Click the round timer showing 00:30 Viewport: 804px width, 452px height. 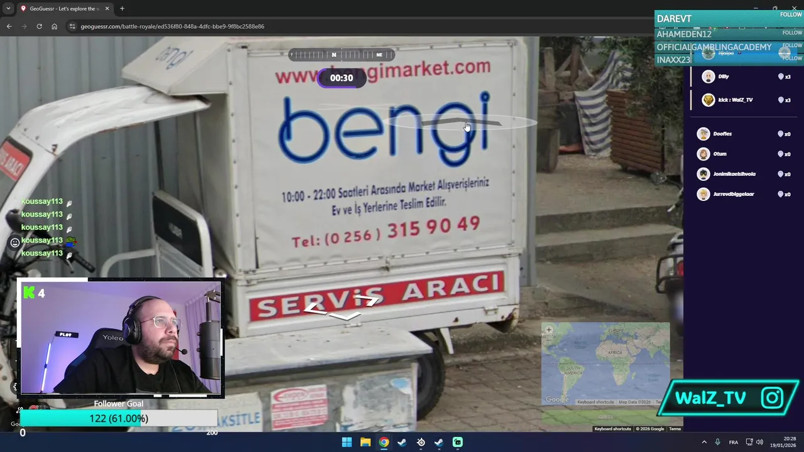342,78
